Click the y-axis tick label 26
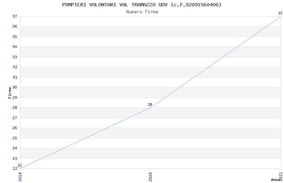Viewport: 284px width, 183px height. pos(15,128)
